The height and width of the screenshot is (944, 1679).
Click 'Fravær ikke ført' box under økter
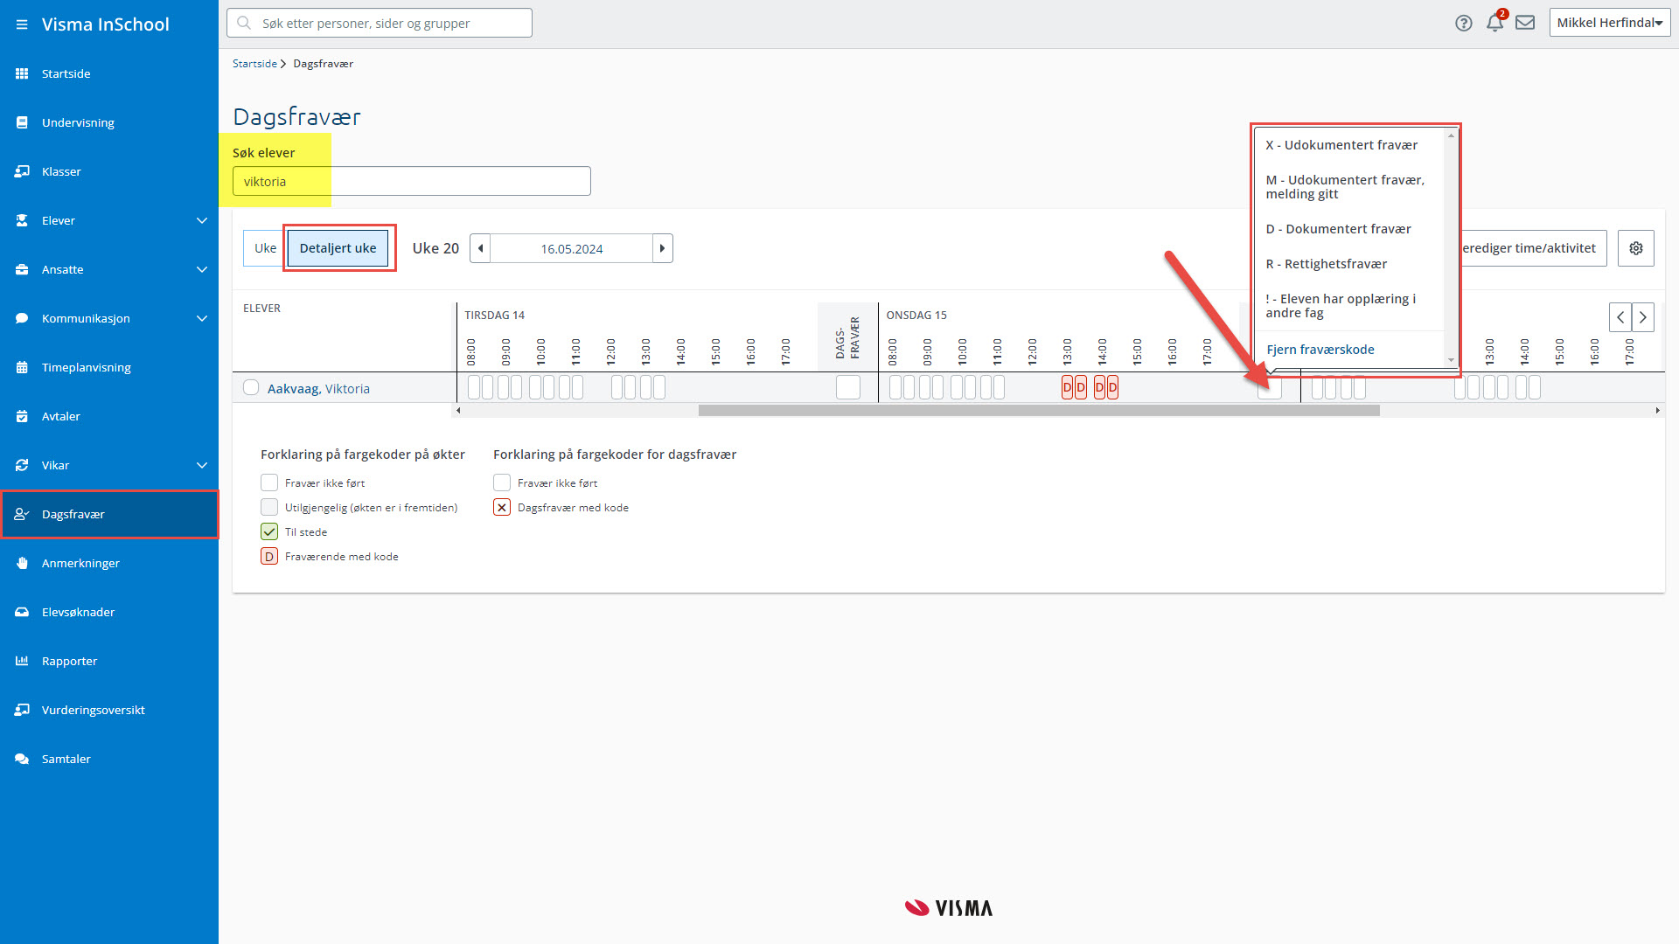click(x=269, y=482)
